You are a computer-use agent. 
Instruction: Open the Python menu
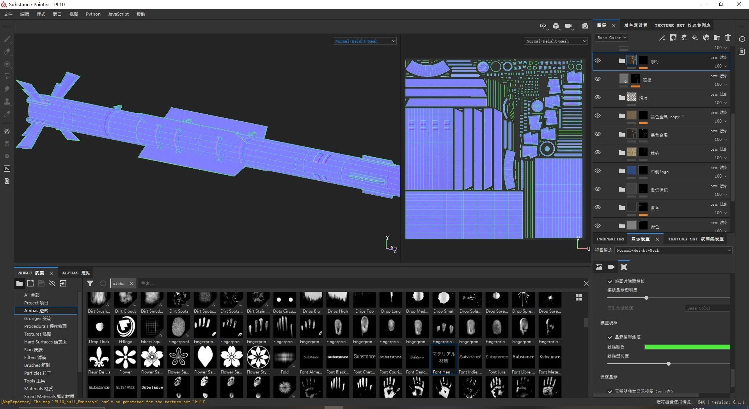(x=93, y=14)
